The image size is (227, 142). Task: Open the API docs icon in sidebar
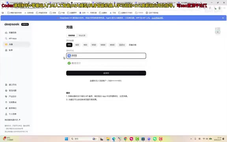coord(6,85)
